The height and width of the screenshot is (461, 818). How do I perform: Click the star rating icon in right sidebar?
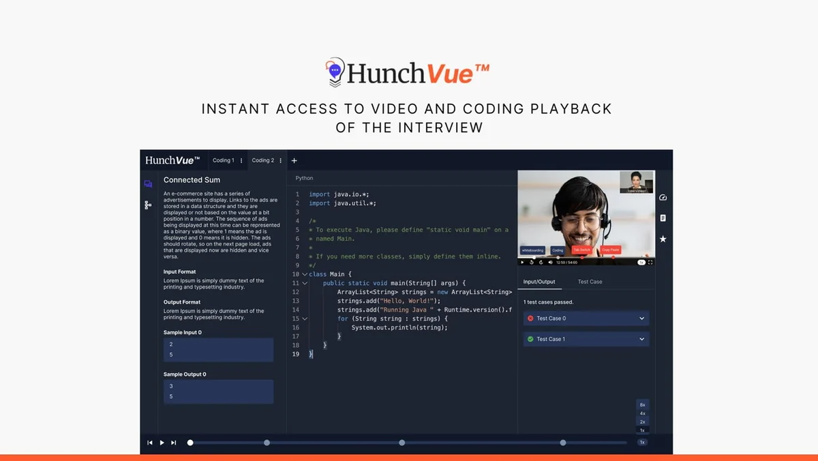point(663,239)
